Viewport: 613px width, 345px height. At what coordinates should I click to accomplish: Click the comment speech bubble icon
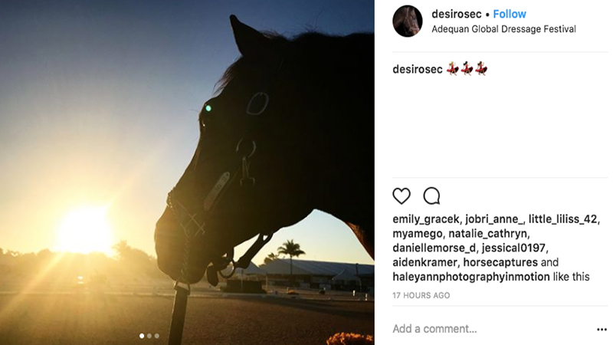(431, 195)
